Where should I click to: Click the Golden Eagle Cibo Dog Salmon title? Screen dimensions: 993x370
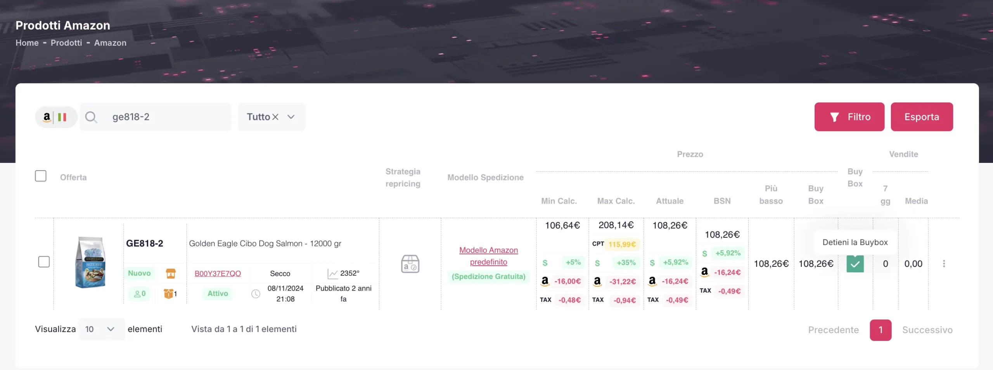click(x=265, y=244)
